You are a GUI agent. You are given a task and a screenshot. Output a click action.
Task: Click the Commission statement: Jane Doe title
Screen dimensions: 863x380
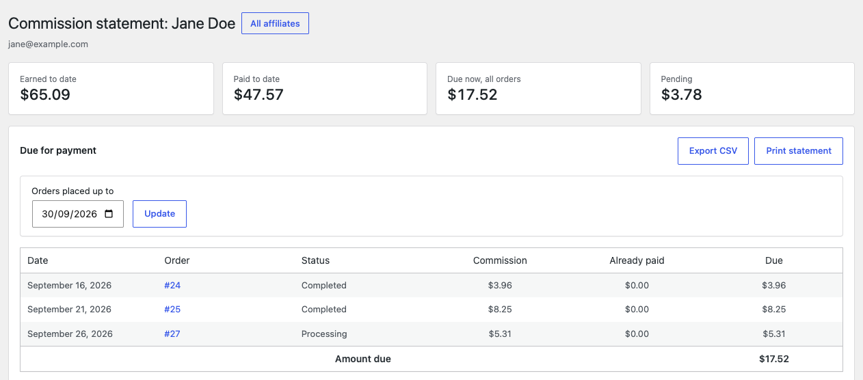click(122, 23)
